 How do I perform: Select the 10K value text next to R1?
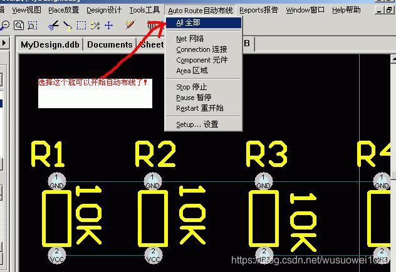88,215
